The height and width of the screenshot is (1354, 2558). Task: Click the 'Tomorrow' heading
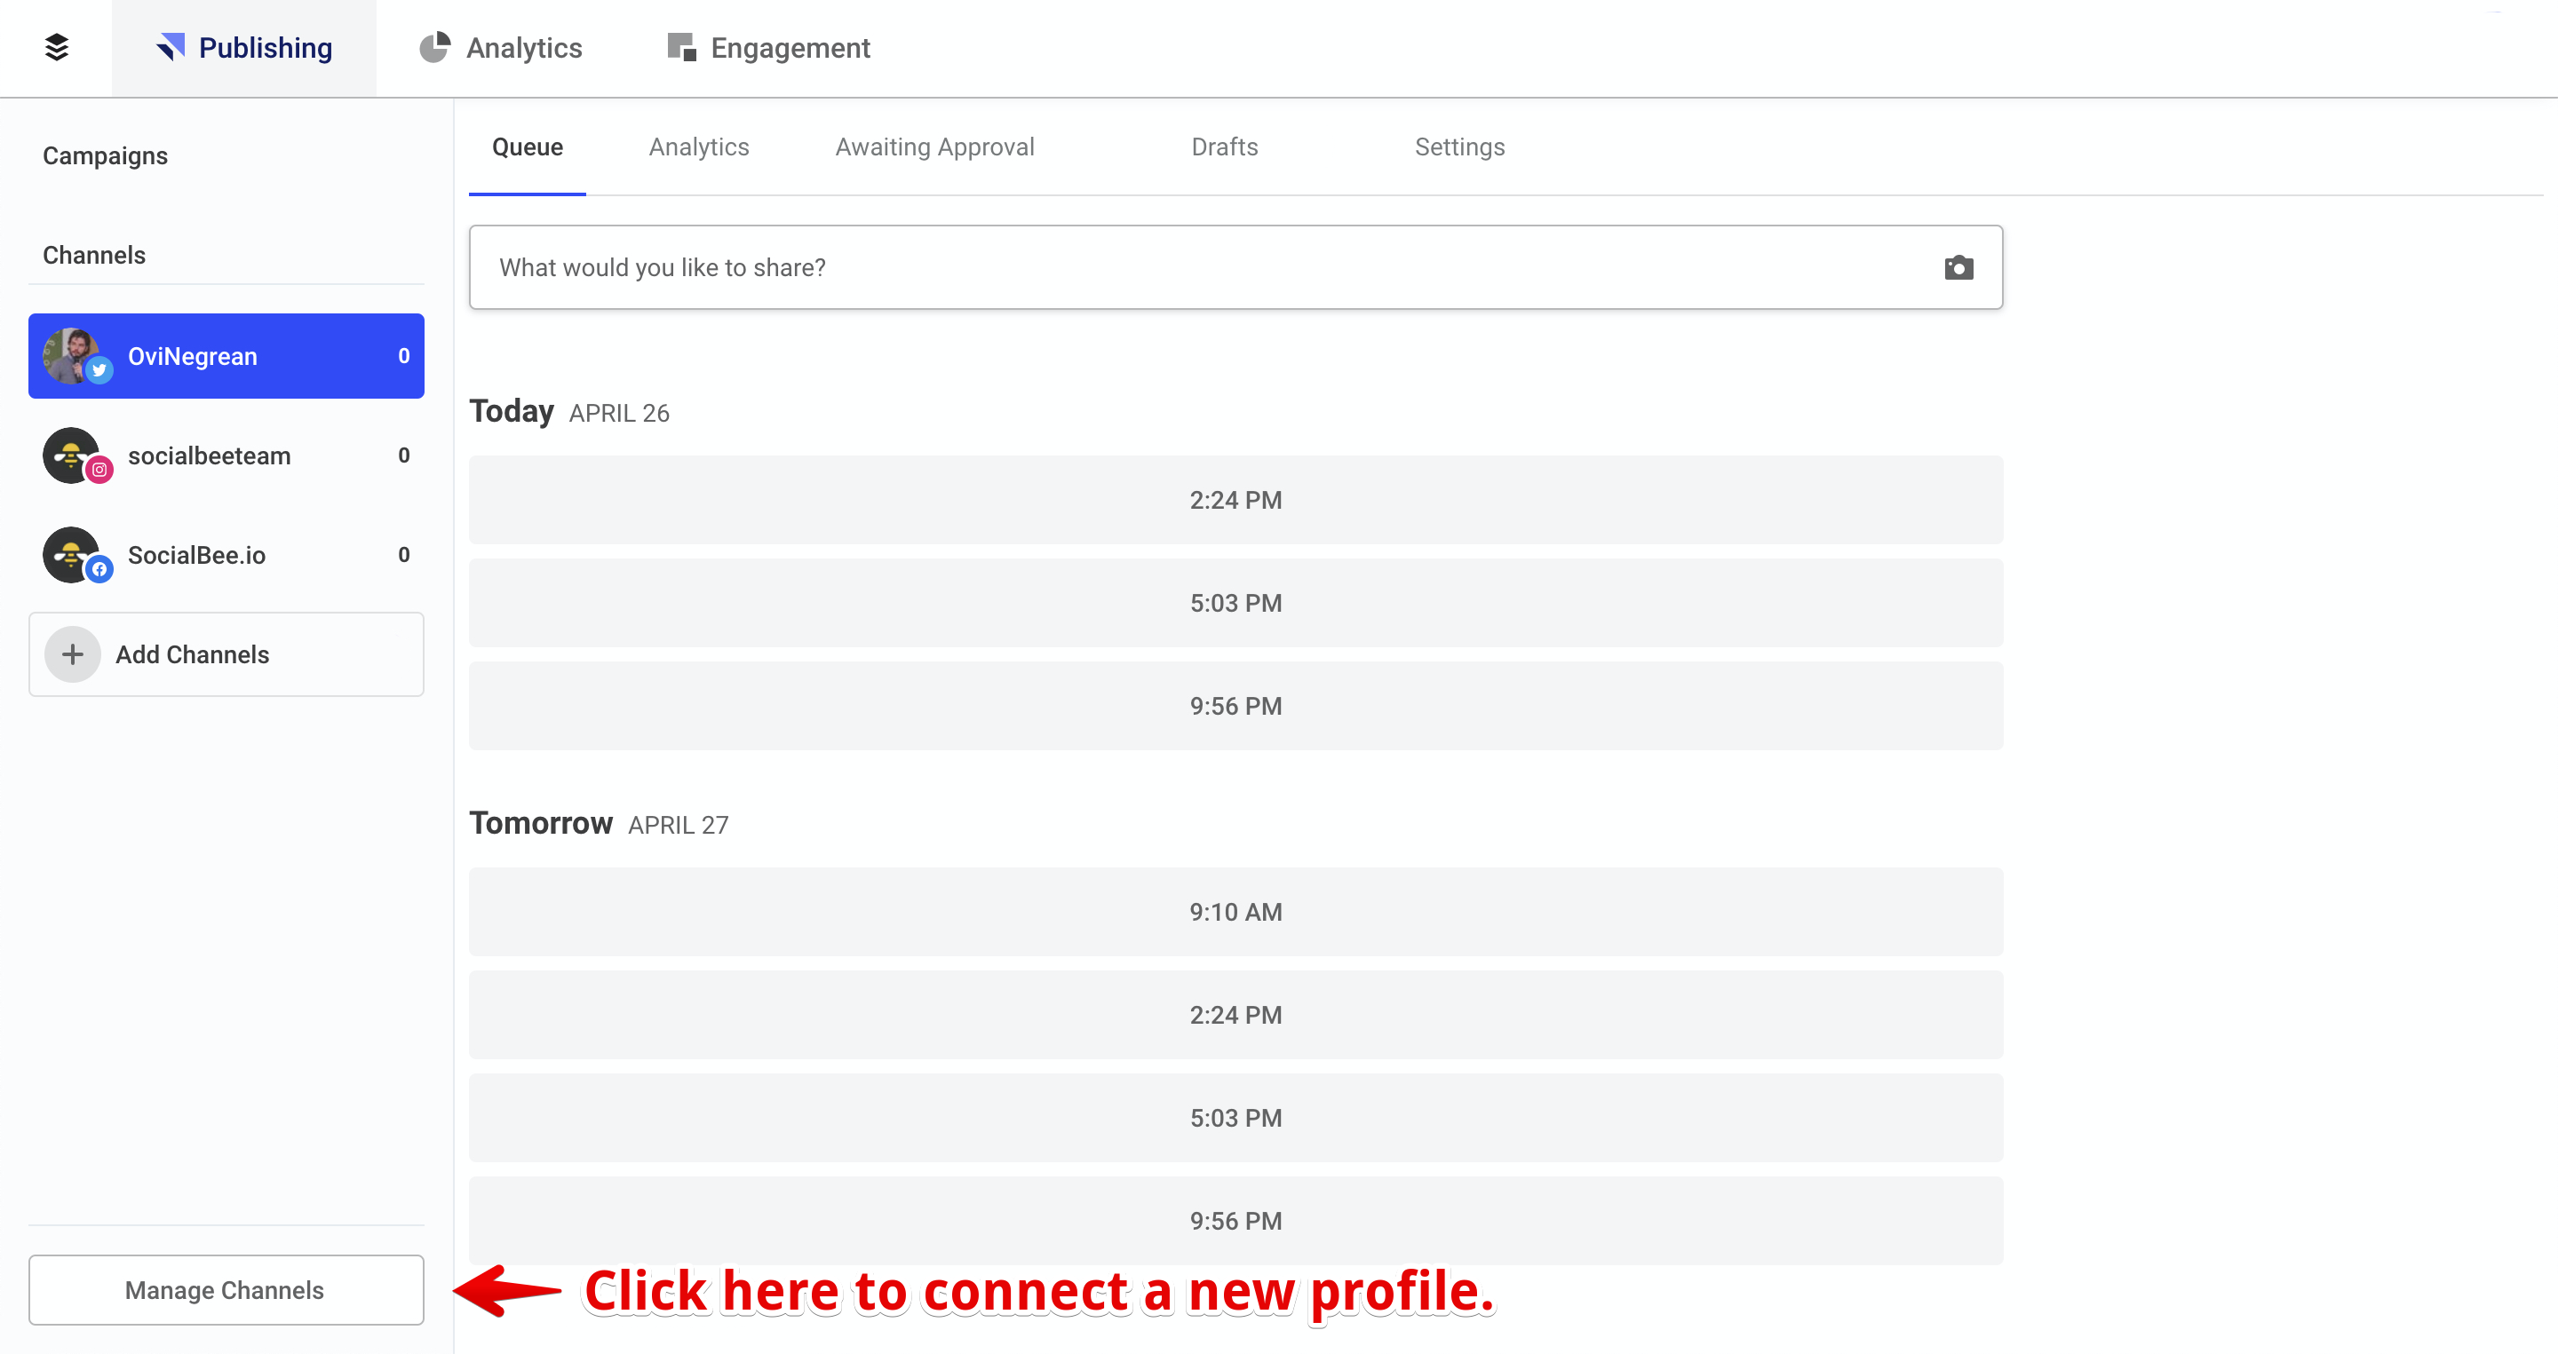[x=541, y=823]
